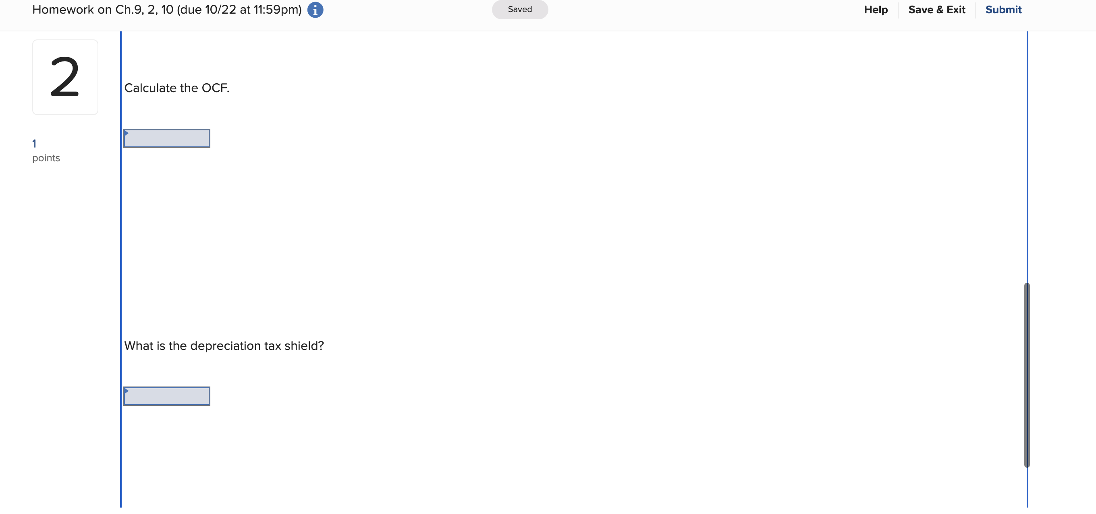1096x514 pixels.
Task: Click the information icon beside the homework title
Action: tap(315, 9)
